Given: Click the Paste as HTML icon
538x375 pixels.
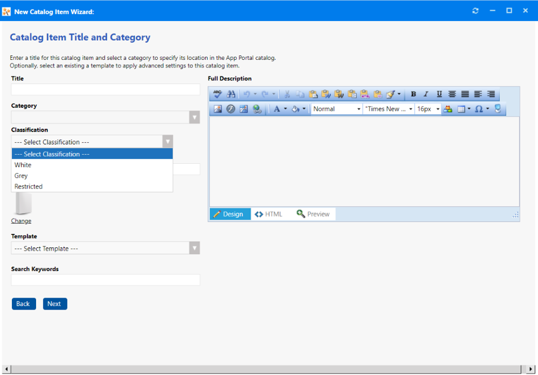Looking at the screenshot, I should coord(365,94).
